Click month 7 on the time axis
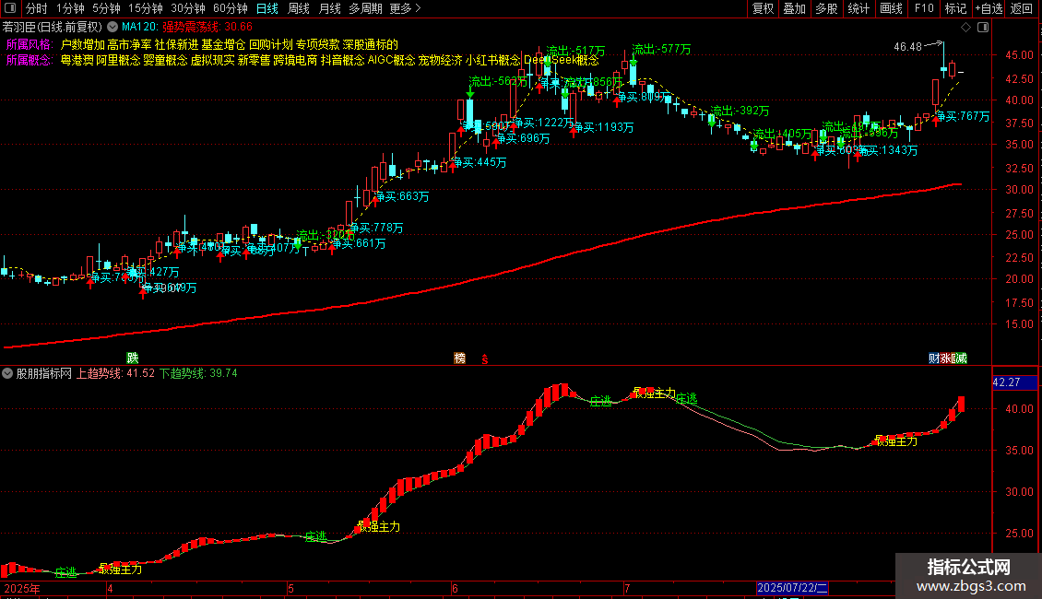This screenshot has height=599, width=1042. 627,588
